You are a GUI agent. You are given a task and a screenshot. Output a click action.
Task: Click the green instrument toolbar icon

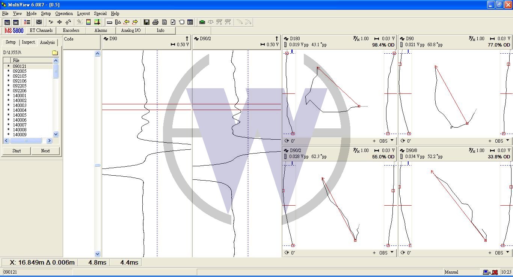(202, 22)
